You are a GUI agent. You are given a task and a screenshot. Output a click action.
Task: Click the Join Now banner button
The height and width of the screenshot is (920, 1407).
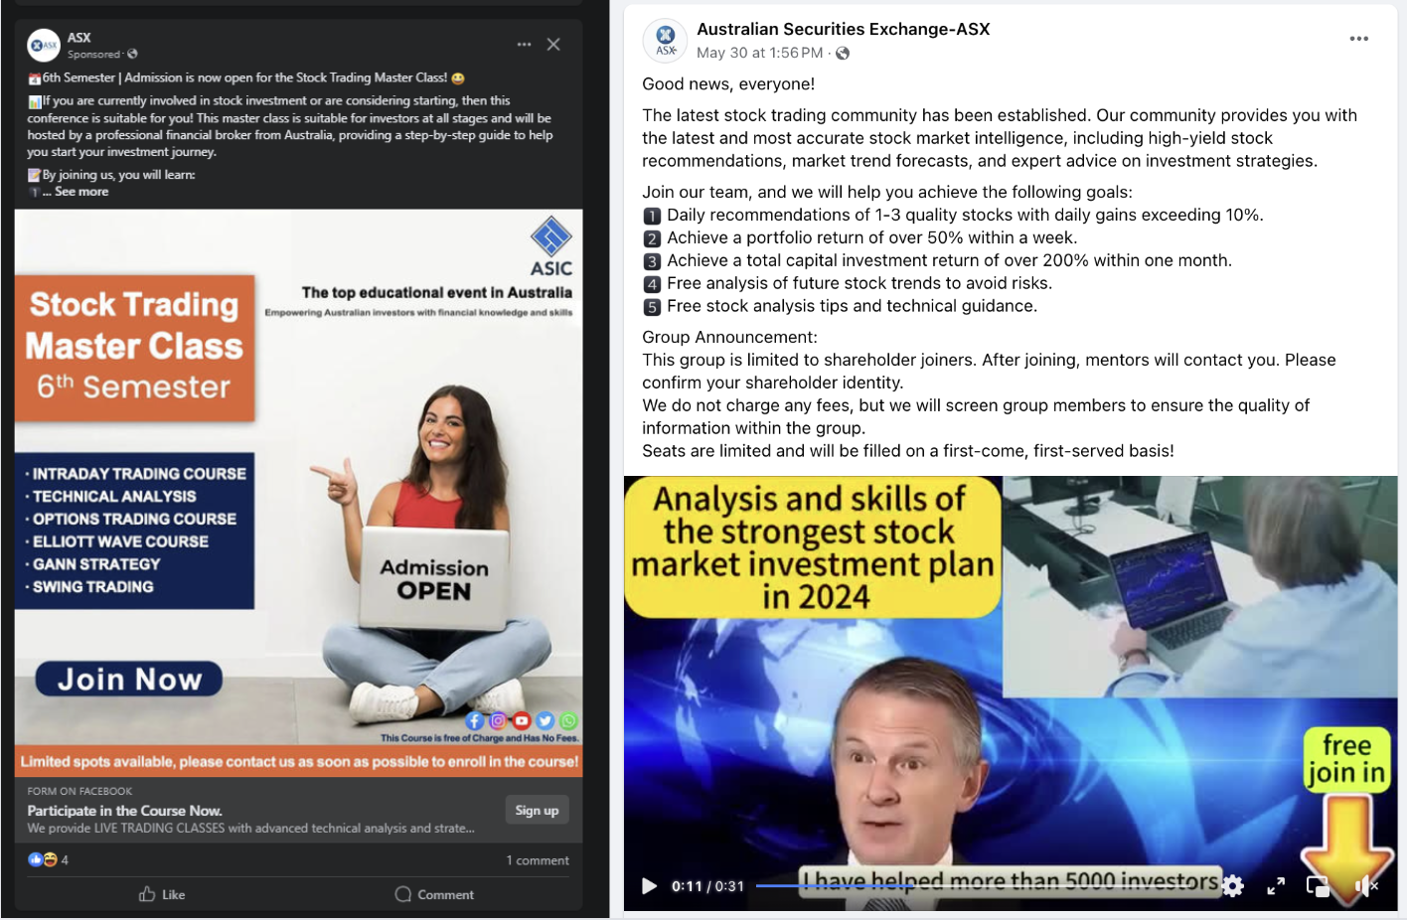(x=129, y=679)
